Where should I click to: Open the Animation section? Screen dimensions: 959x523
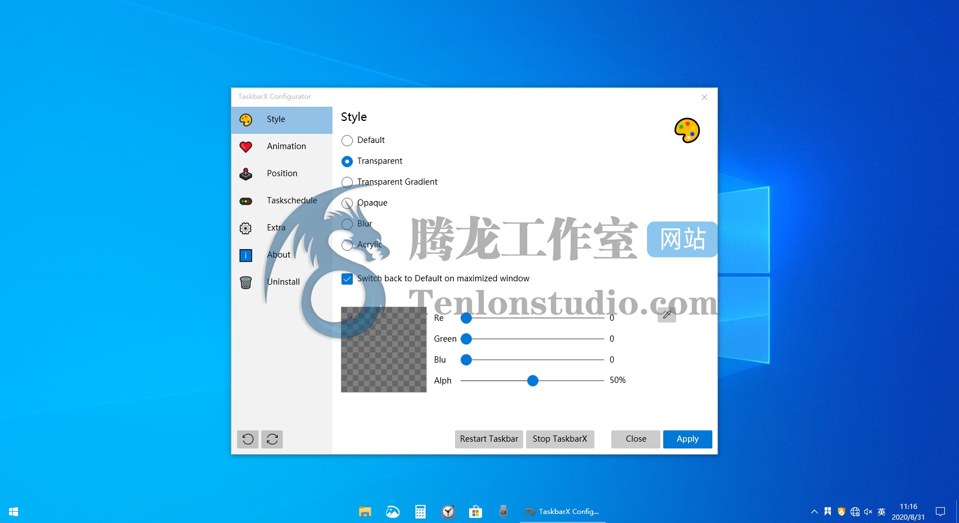[x=282, y=147]
